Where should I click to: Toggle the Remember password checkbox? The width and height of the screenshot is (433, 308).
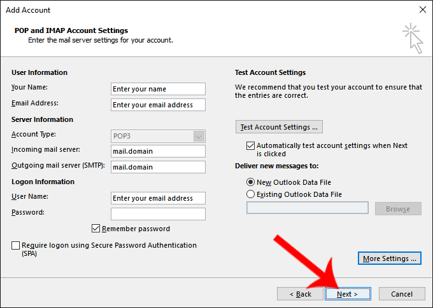tap(96, 229)
